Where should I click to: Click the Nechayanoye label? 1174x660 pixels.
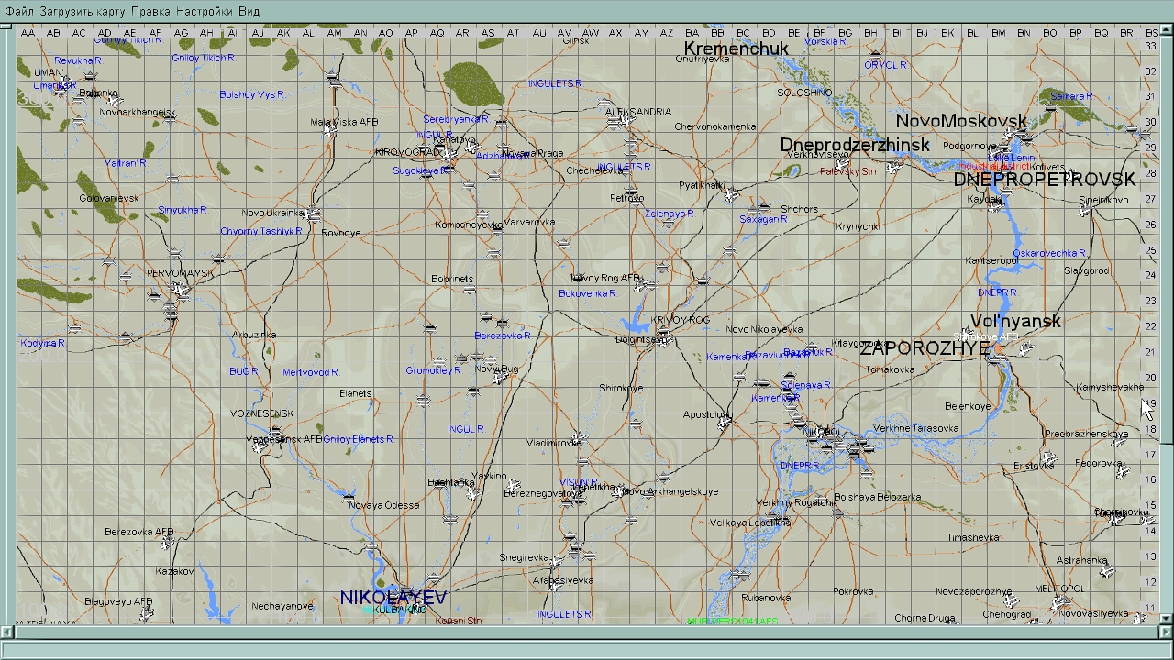point(282,606)
